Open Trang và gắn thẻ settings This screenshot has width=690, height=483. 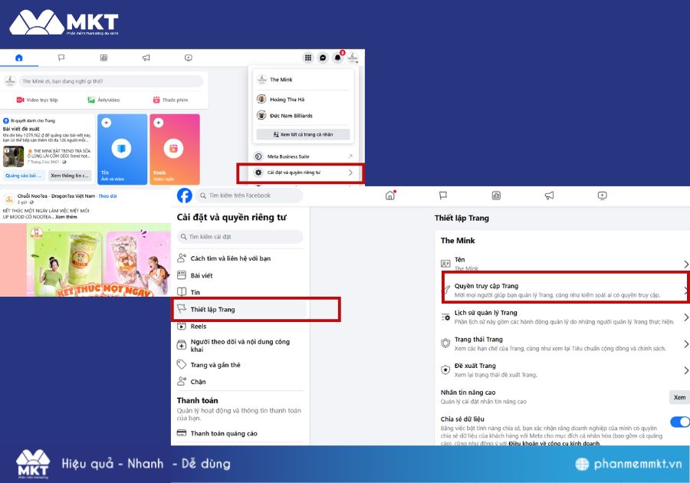pos(240,365)
